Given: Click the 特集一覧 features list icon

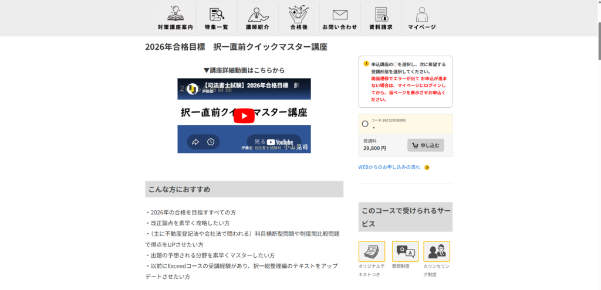Looking at the screenshot, I should (x=217, y=14).
